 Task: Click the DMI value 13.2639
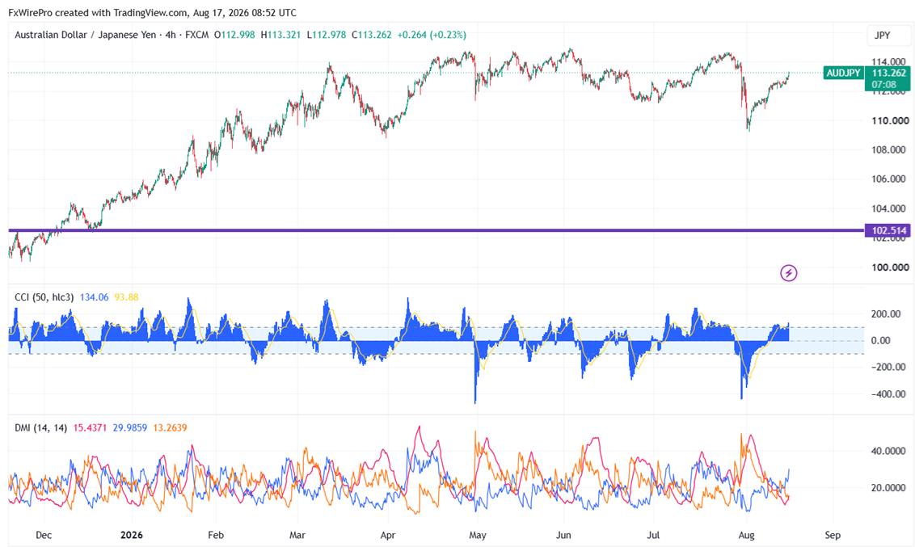[x=170, y=428]
